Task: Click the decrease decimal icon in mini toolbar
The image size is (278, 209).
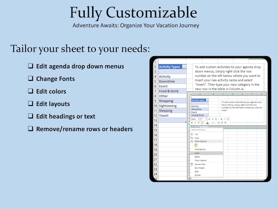Action: pos(222,123)
